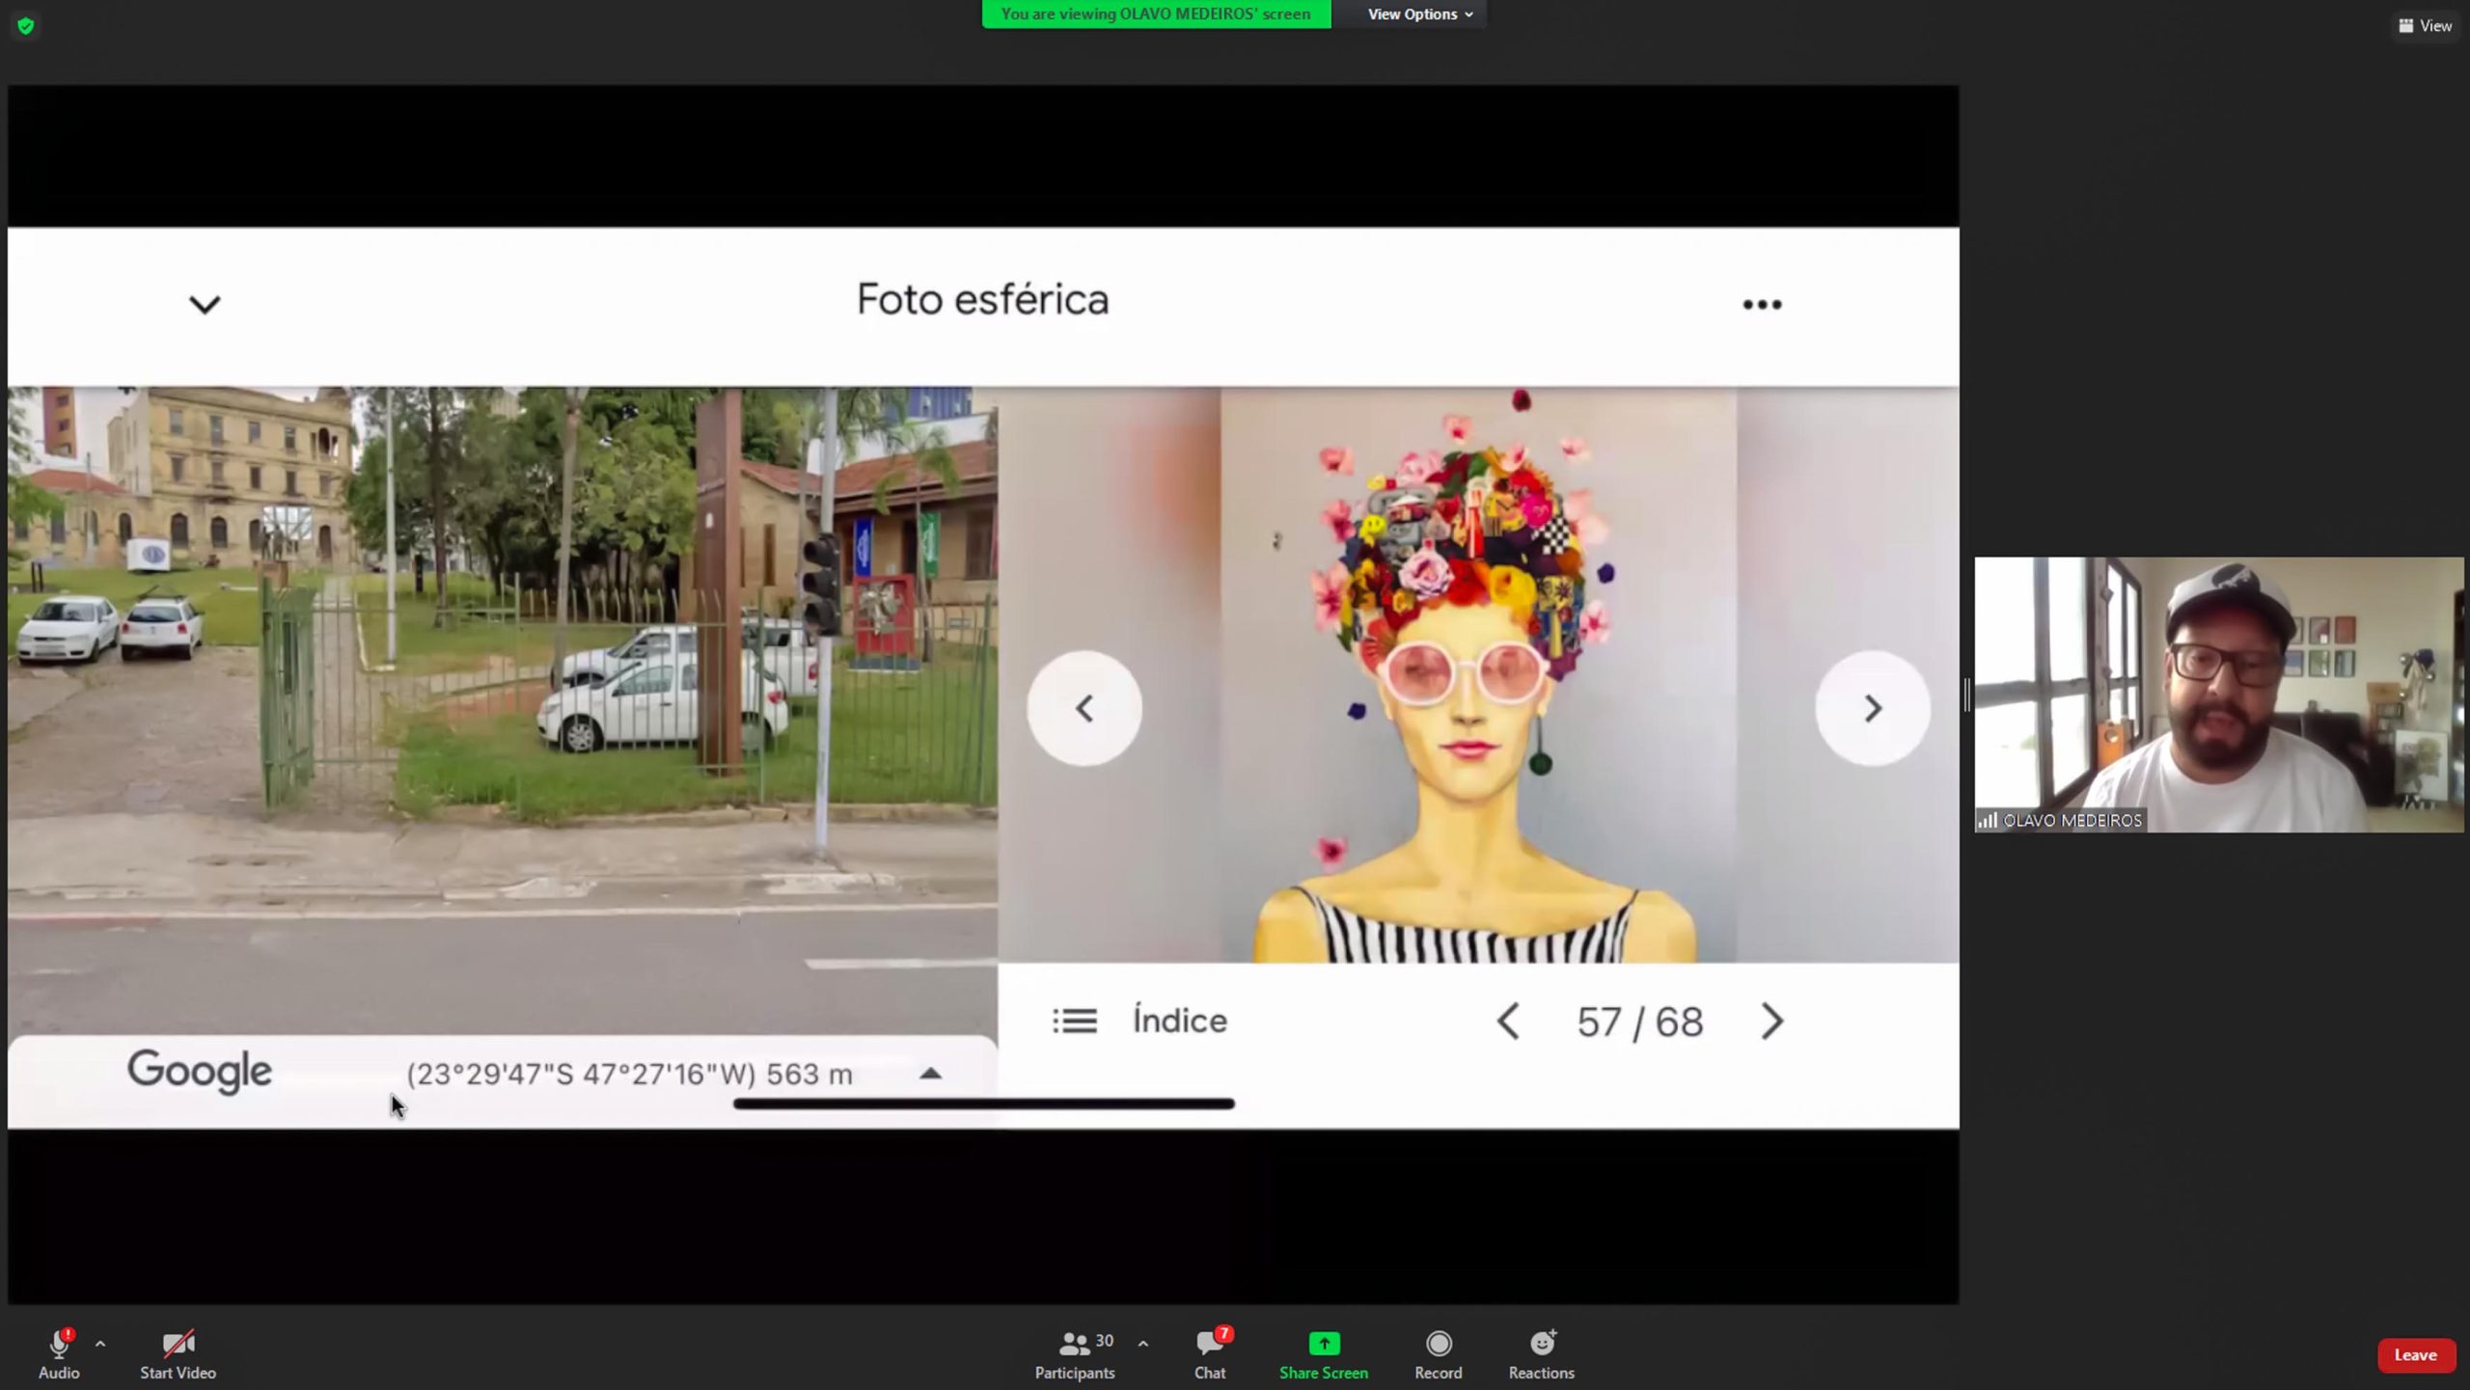Leave the meeting
Viewport: 2470px width, 1390px height.
[x=2415, y=1354]
